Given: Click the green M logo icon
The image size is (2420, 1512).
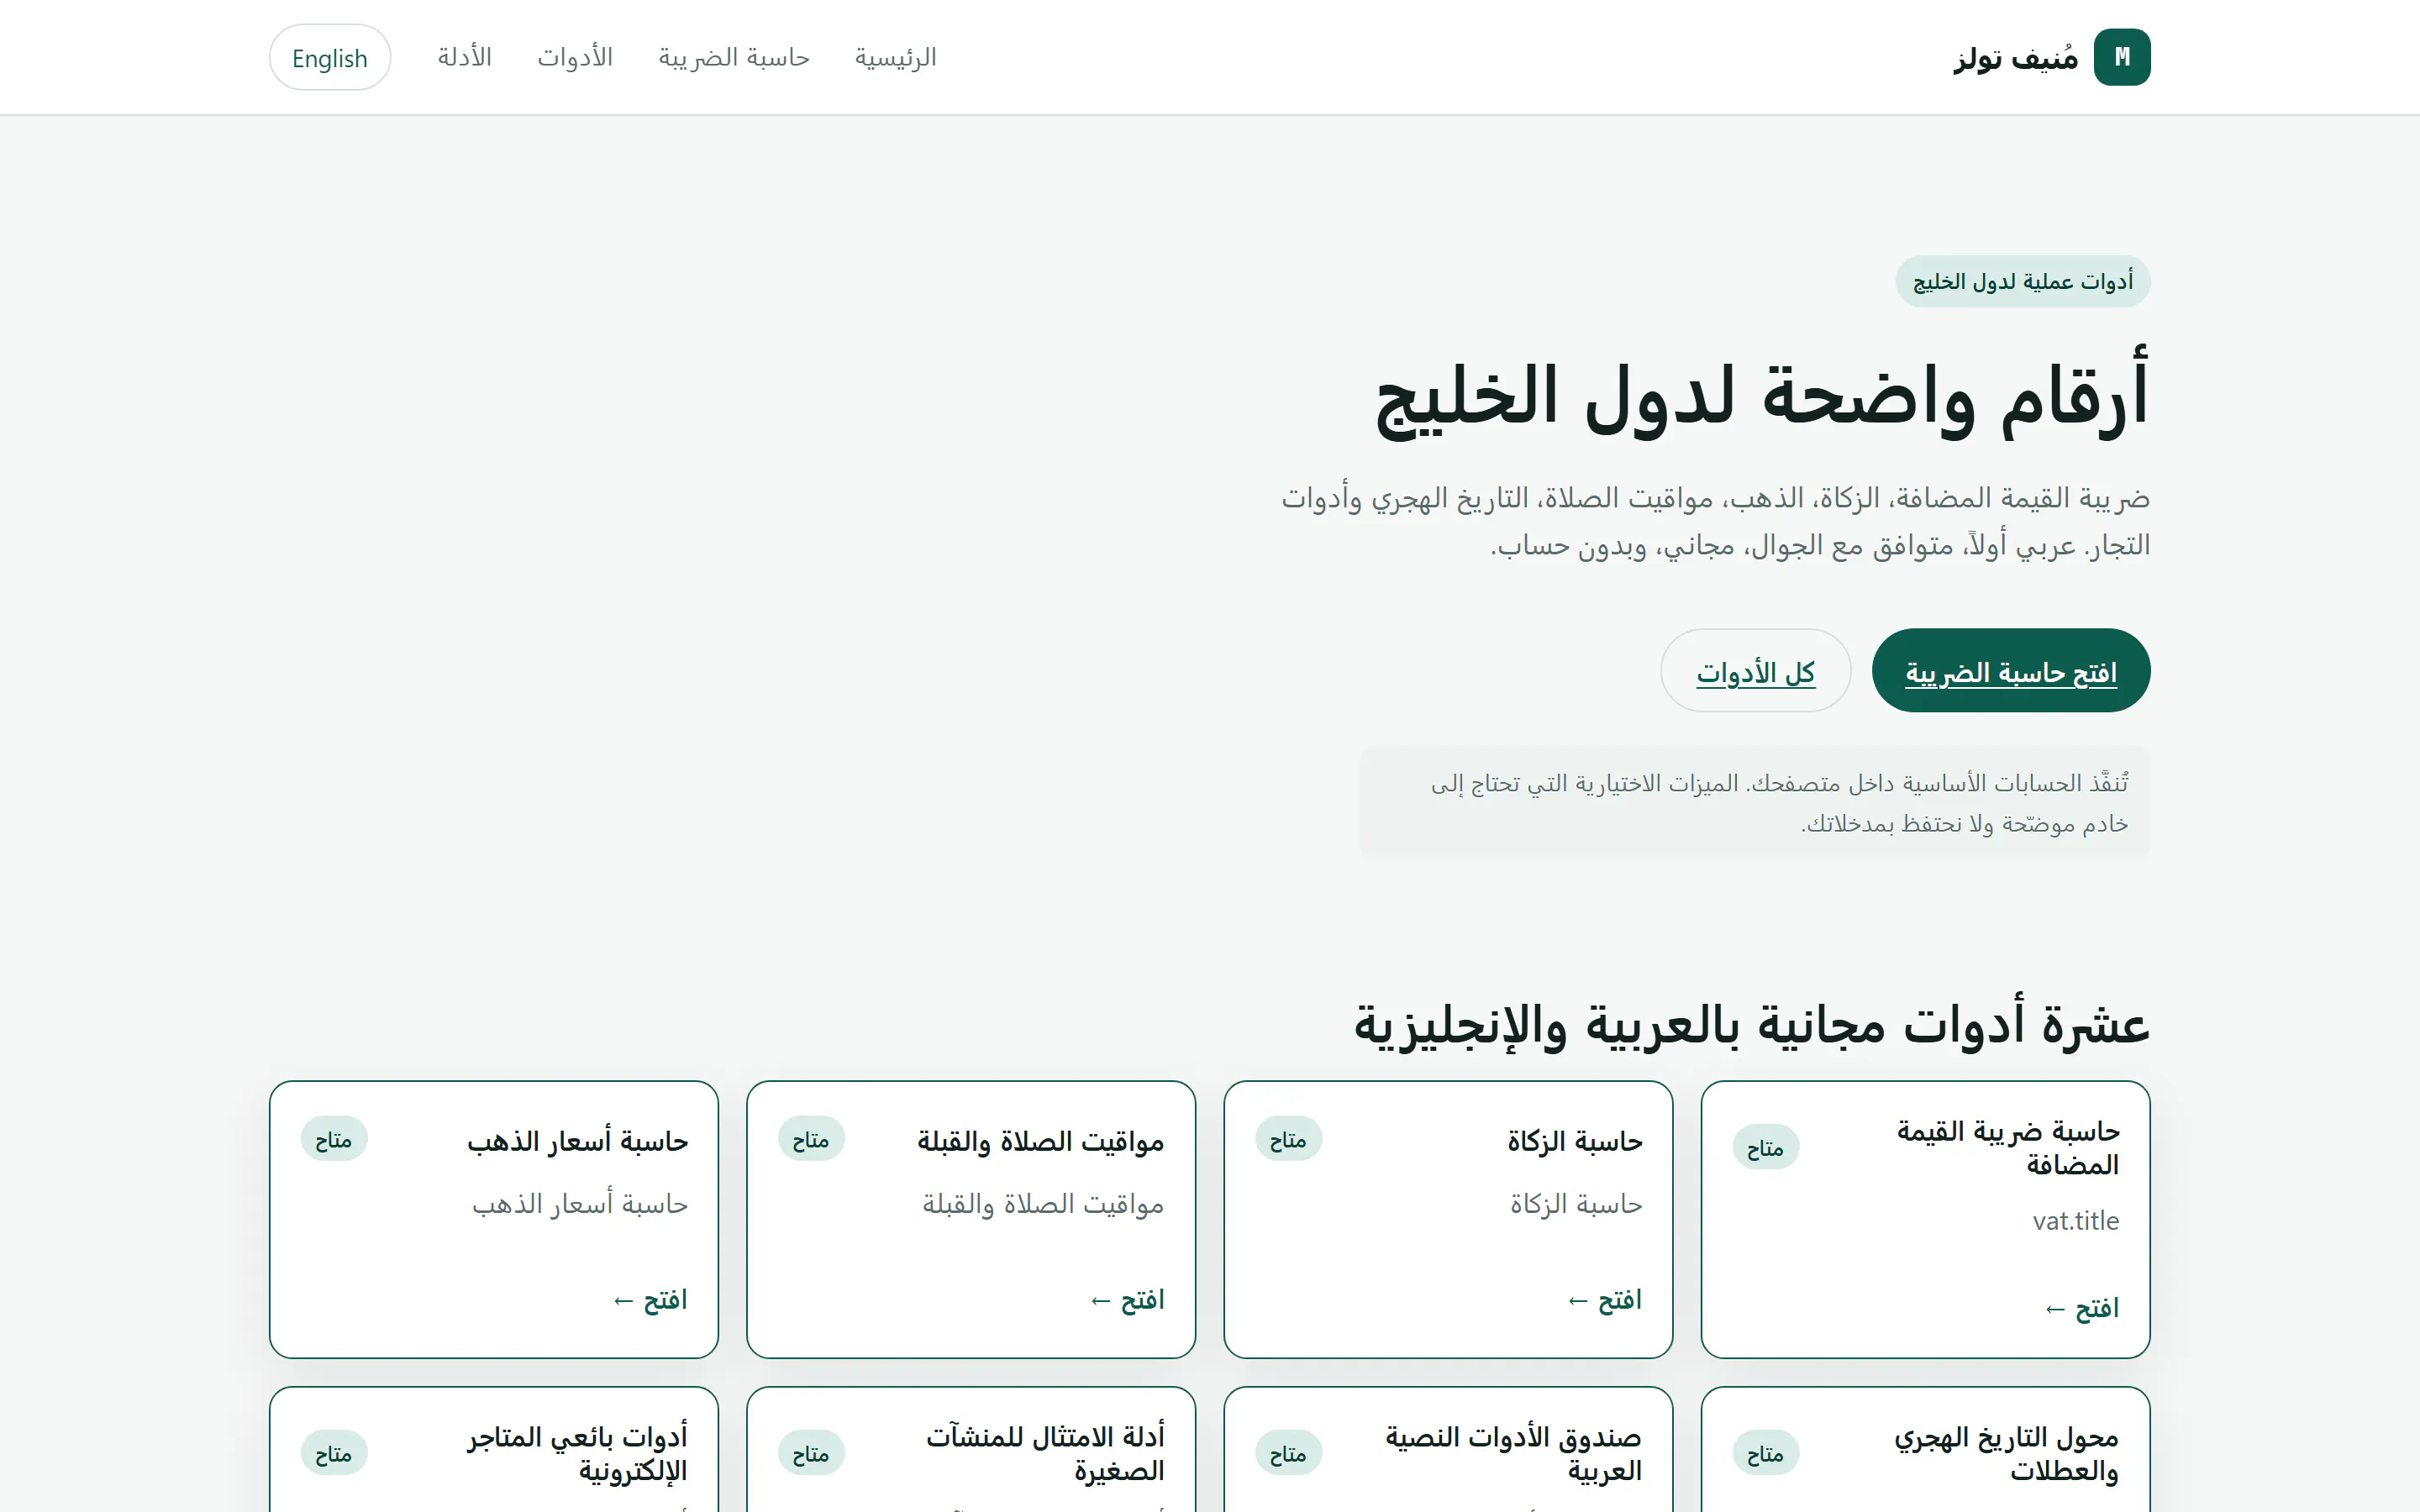Looking at the screenshot, I should (x=2121, y=57).
